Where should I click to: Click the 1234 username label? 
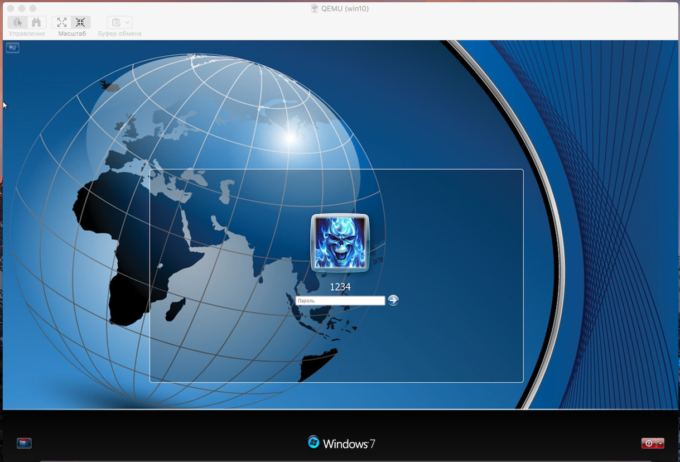(340, 287)
